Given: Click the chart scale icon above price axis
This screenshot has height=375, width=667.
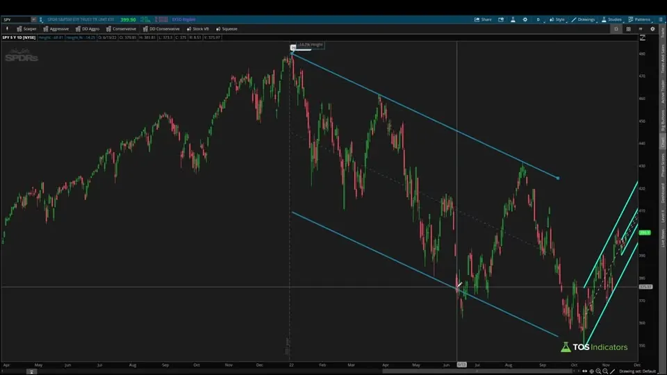Looking at the screenshot, I should tap(643, 37).
